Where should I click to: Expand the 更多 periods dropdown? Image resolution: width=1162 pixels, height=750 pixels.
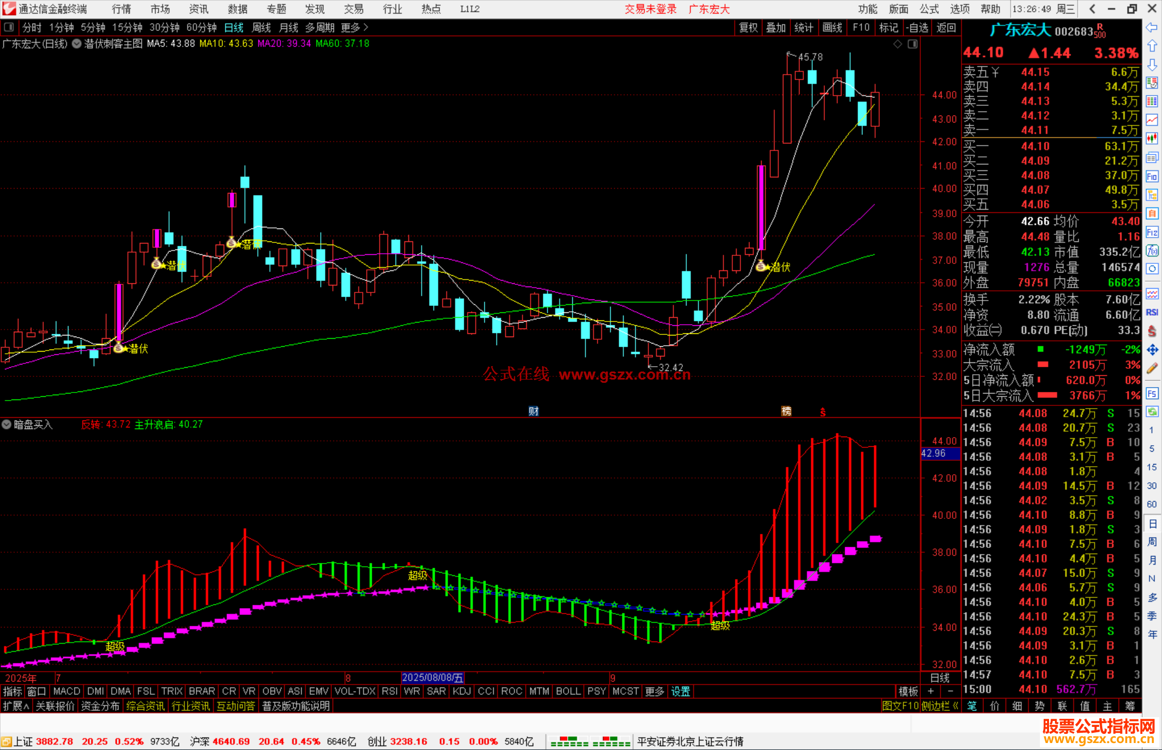[354, 27]
